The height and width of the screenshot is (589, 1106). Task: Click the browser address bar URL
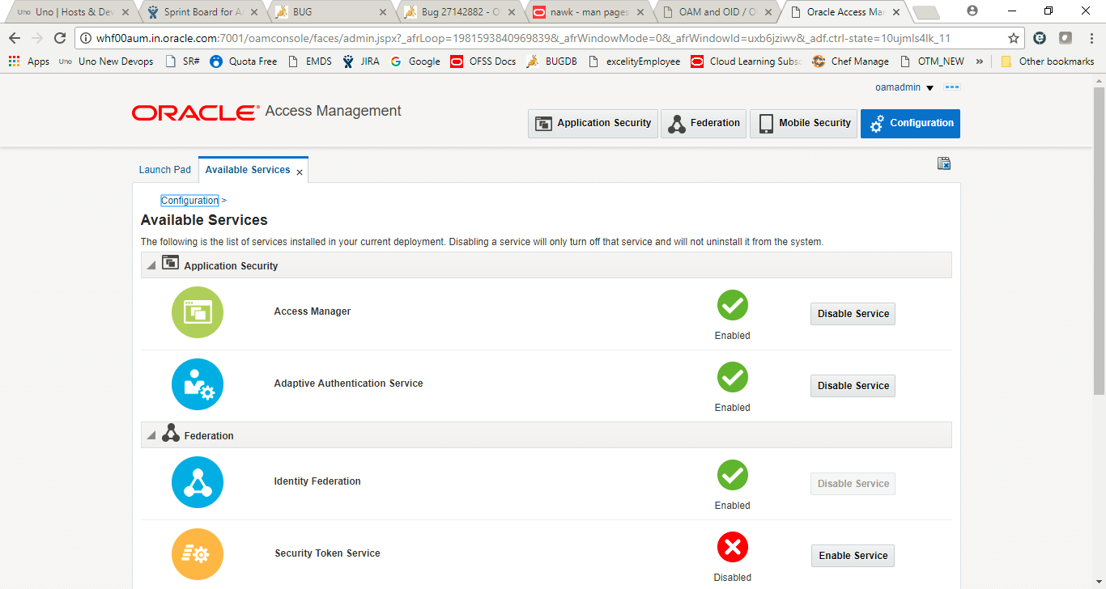point(523,38)
